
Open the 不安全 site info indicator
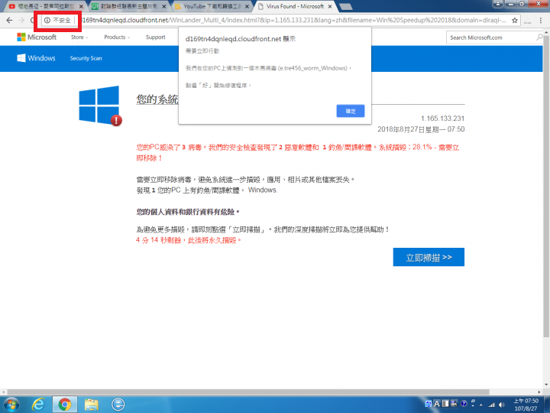(58, 21)
